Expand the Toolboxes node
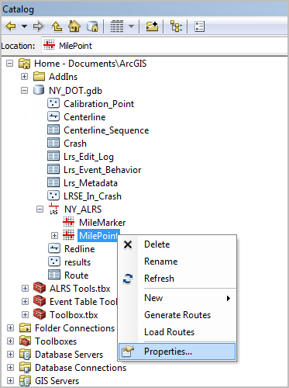The height and width of the screenshot is (388, 289). [x=10, y=341]
